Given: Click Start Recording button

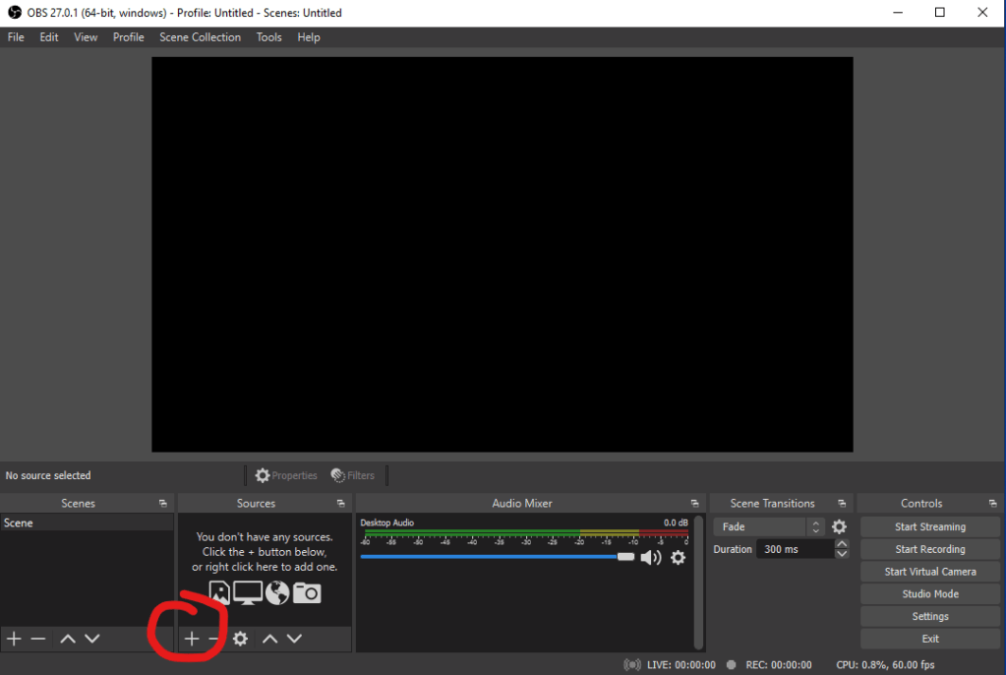Looking at the screenshot, I should coord(929,549).
